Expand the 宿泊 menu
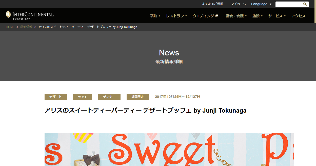 click(155, 16)
